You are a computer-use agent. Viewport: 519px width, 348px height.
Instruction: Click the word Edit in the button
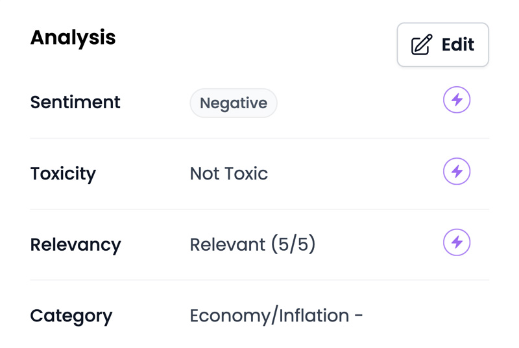tap(458, 44)
